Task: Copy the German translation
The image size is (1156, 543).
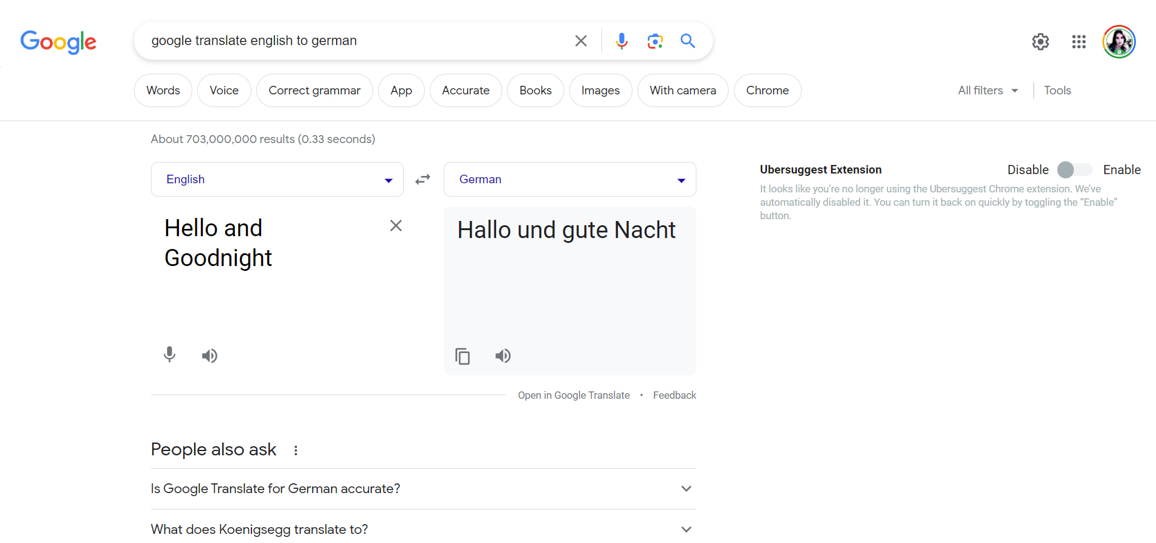Action: [x=463, y=356]
